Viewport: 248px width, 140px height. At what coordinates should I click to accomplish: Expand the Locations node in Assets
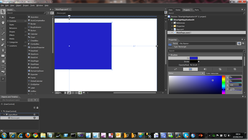point(8,46)
